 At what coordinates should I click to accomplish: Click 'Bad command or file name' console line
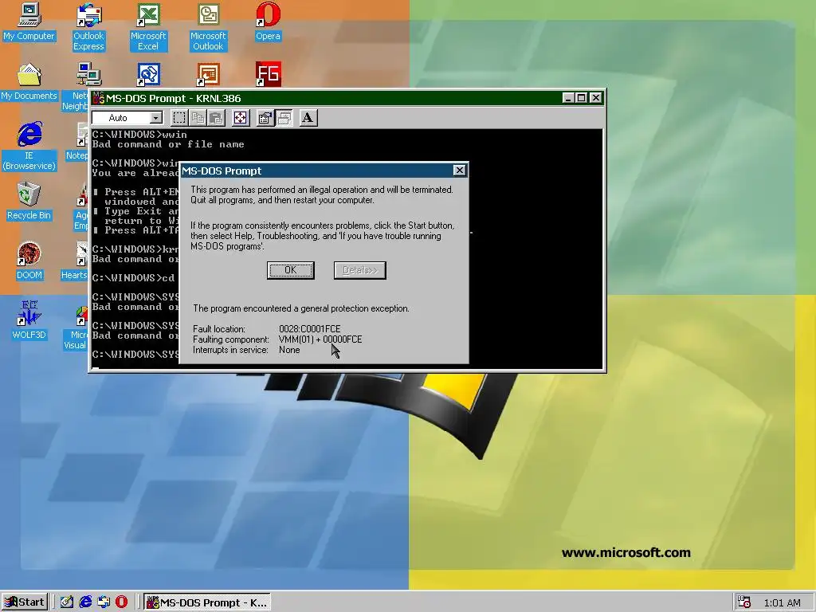pos(168,144)
